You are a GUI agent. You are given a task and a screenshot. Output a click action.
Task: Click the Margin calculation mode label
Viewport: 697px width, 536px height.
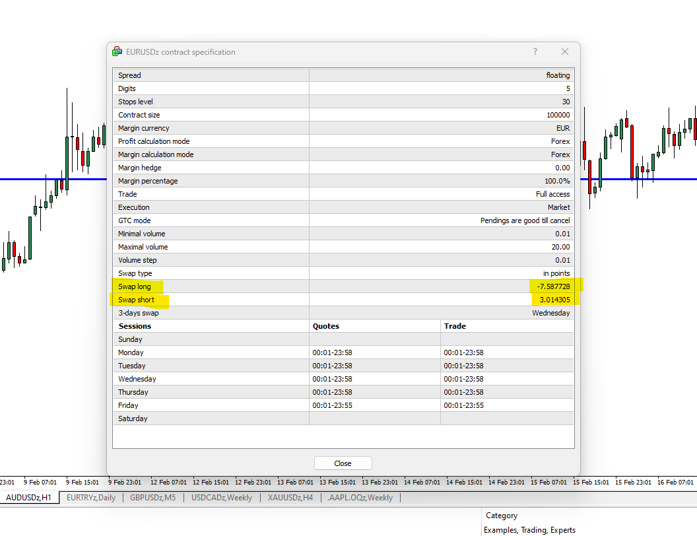point(156,154)
